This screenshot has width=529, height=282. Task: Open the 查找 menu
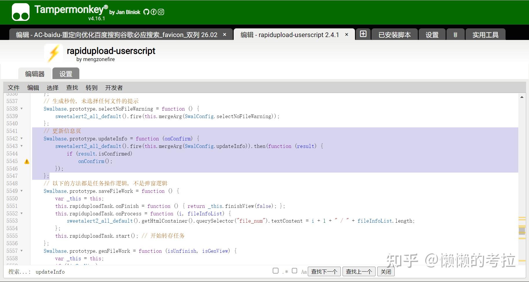(x=72, y=88)
